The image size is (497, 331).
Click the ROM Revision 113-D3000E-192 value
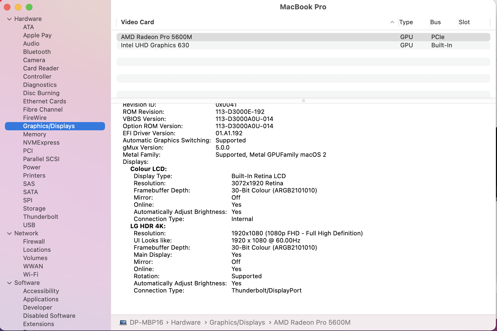click(x=240, y=112)
